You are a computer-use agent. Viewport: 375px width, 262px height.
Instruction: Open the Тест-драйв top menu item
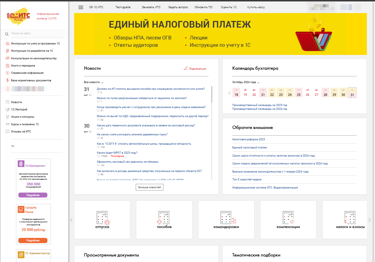point(123,7)
